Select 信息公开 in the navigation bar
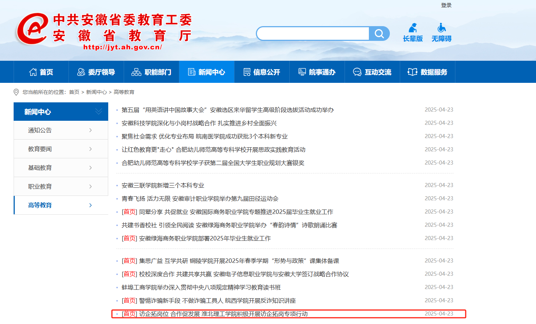 pyautogui.click(x=262, y=72)
